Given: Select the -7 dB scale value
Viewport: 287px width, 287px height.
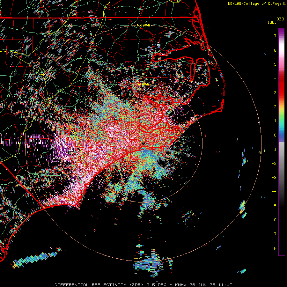Looking at the screenshot, I should (274, 234).
